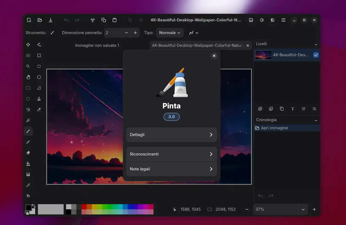346x225 pixels.
Task: Select the Rectangle Select tool
Action: 28,88
